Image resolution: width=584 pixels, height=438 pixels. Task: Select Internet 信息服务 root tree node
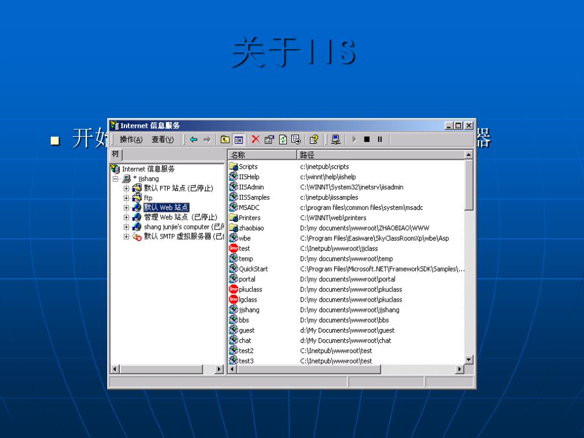[x=148, y=169]
